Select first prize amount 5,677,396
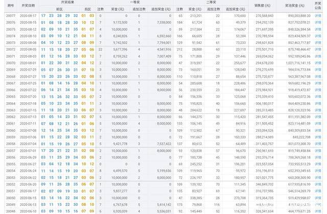The image size is (327, 214). point(120,50)
